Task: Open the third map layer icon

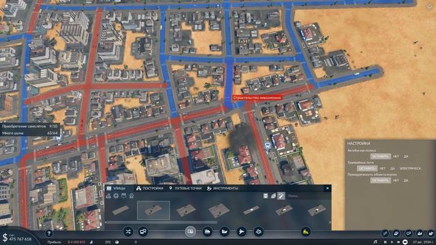Action: point(408,233)
